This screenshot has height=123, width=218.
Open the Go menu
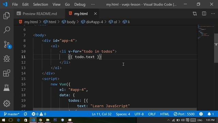point(67,4)
